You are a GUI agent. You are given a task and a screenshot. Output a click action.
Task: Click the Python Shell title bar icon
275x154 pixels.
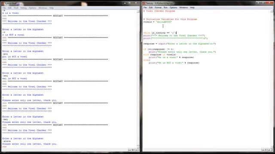click(3, 3)
